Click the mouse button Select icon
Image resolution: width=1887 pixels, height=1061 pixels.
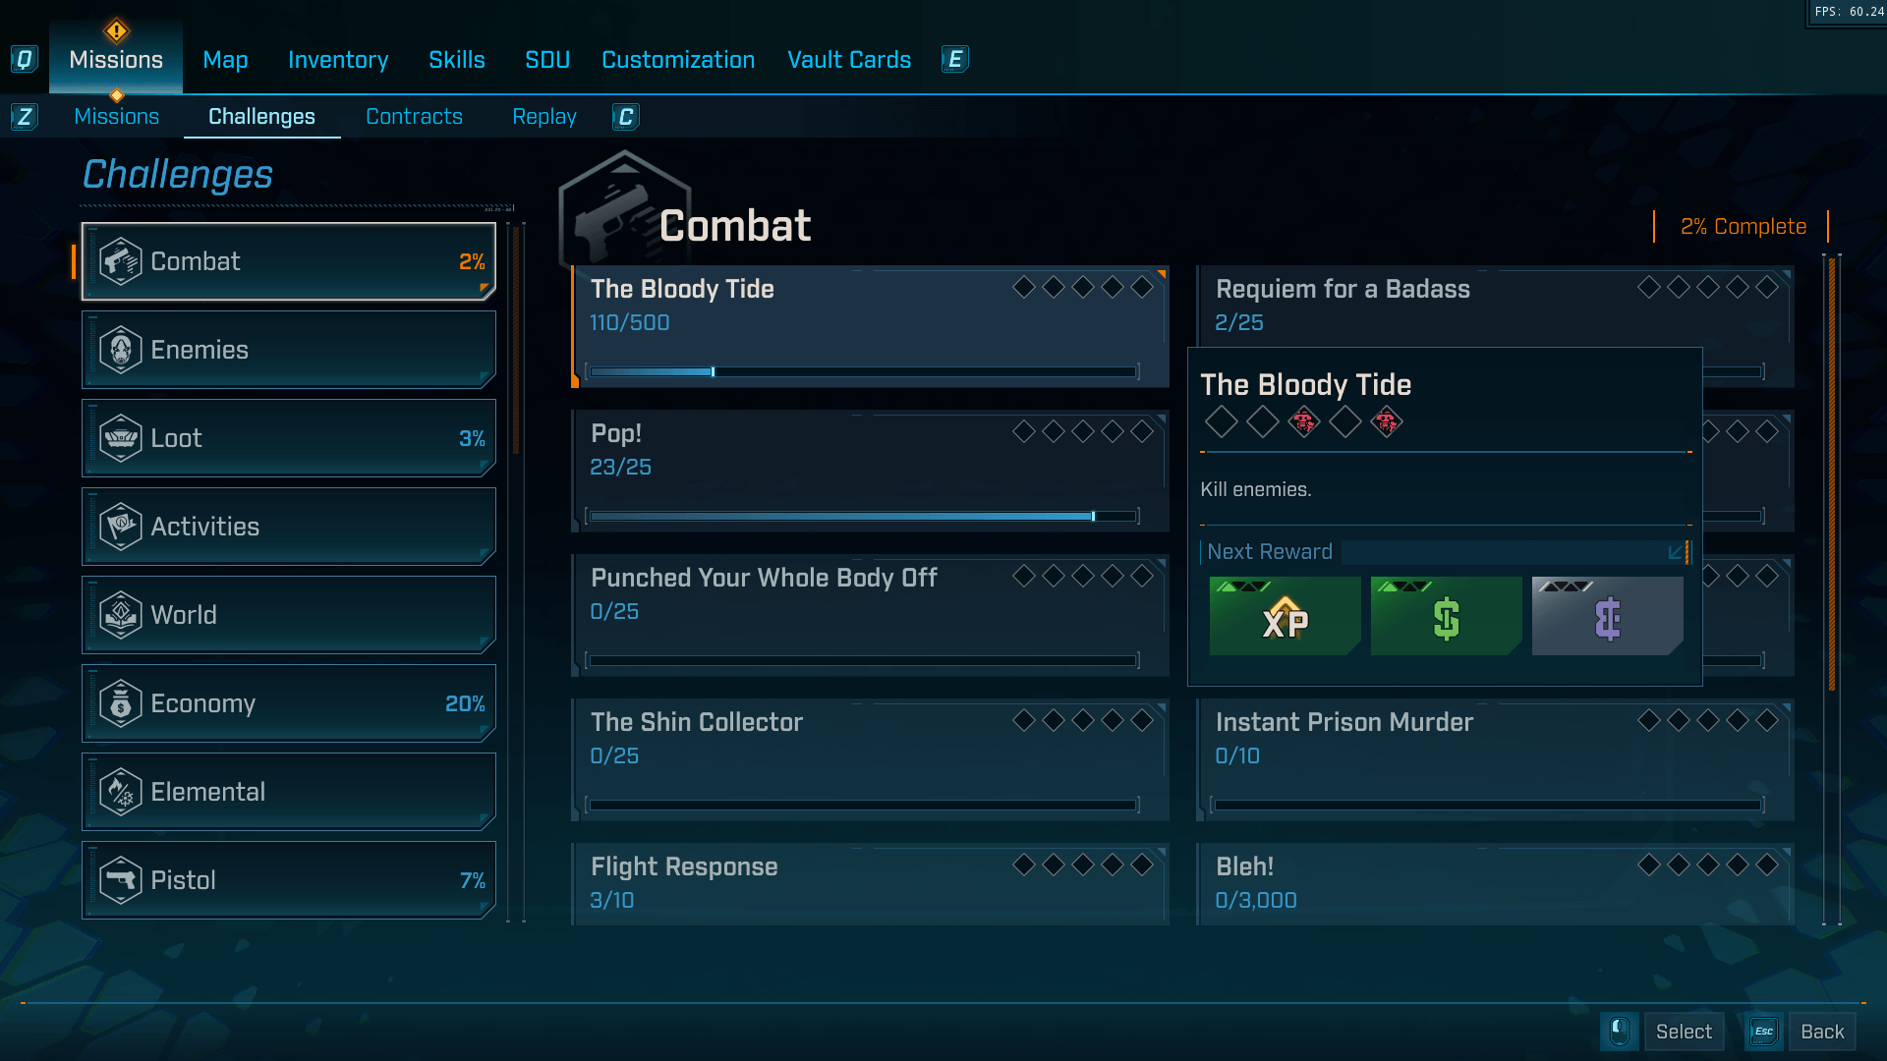point(1620,1032)
